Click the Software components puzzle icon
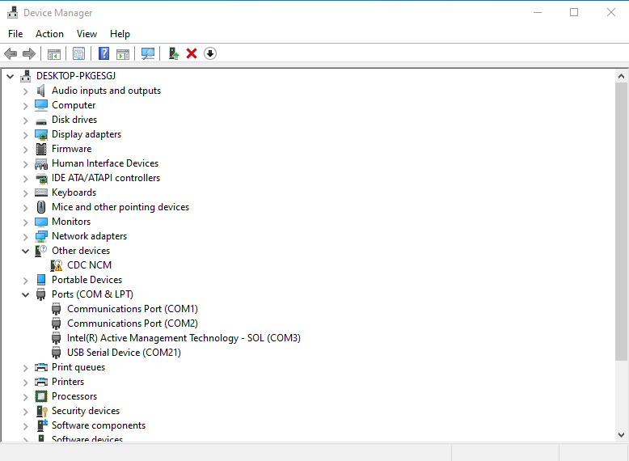This screenshot has width=629, height=461. (42, 425)
